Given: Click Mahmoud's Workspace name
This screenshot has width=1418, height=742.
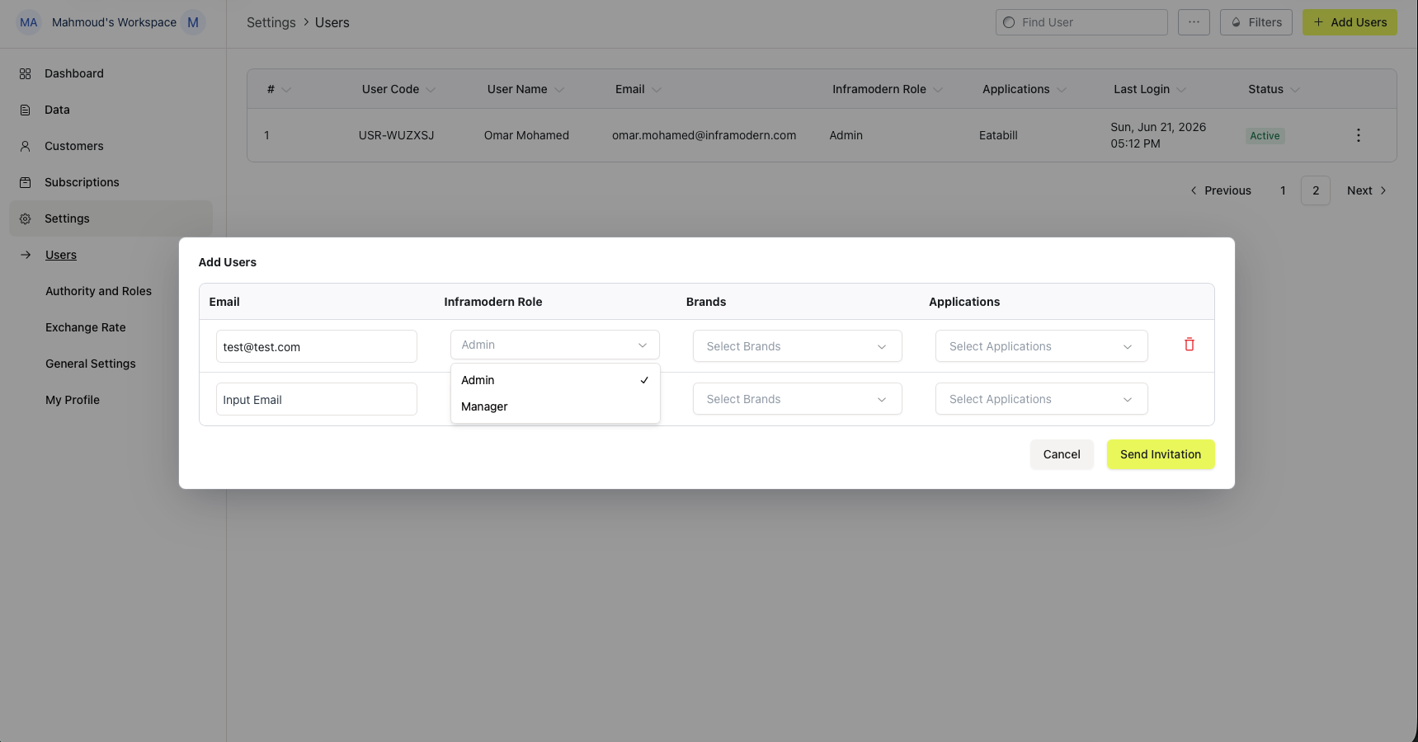Looking at the screenshot, I should [114, 22].
